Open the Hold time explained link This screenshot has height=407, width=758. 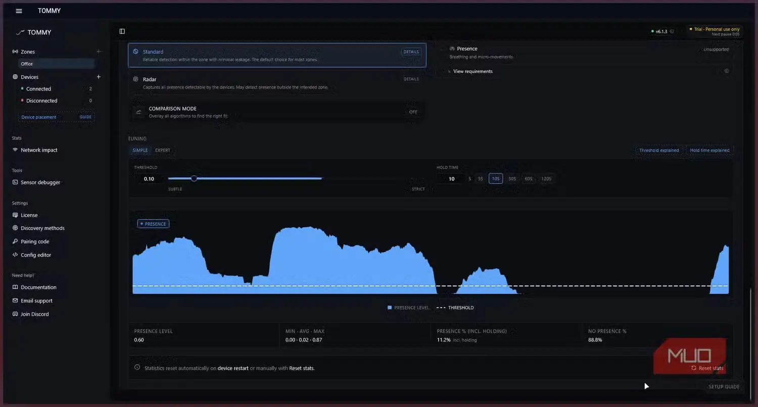click(x=709, y=150)
